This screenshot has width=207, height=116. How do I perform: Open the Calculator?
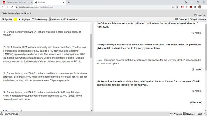point(56,19)
